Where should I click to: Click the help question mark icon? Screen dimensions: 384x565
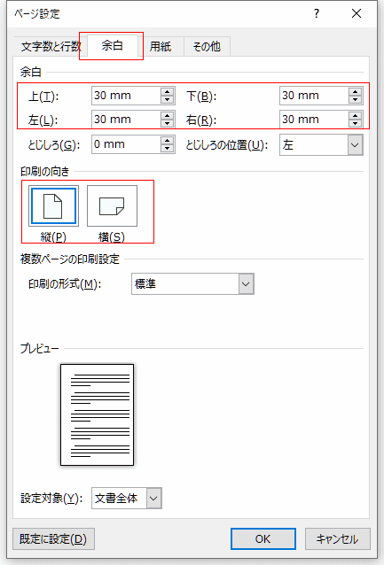pos(317,13)
